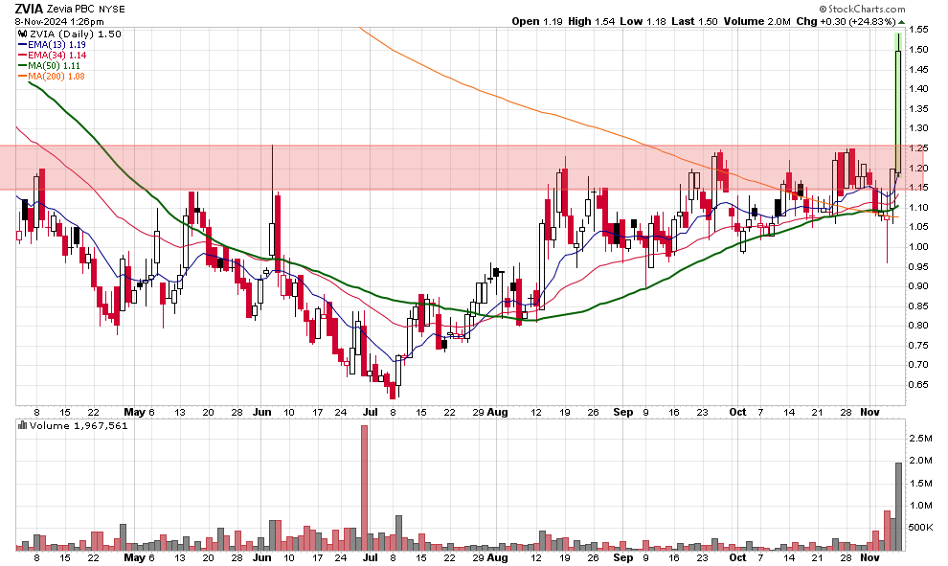Image resolution: width=948 pixels, height=566 pixels.
Task: Click the volume legend icon beside Volume 1,967,561
Action: pyautogui.click(x=23, y=424)
